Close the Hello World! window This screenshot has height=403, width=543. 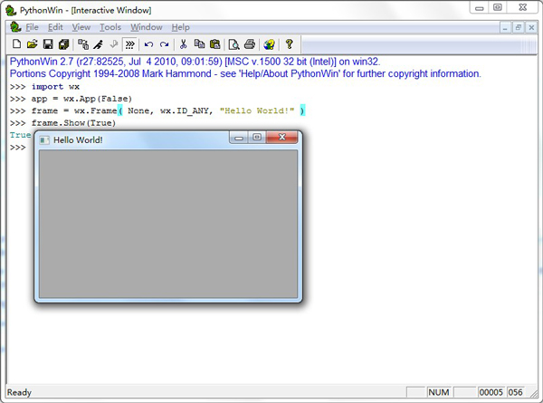[x=281, y=137]
